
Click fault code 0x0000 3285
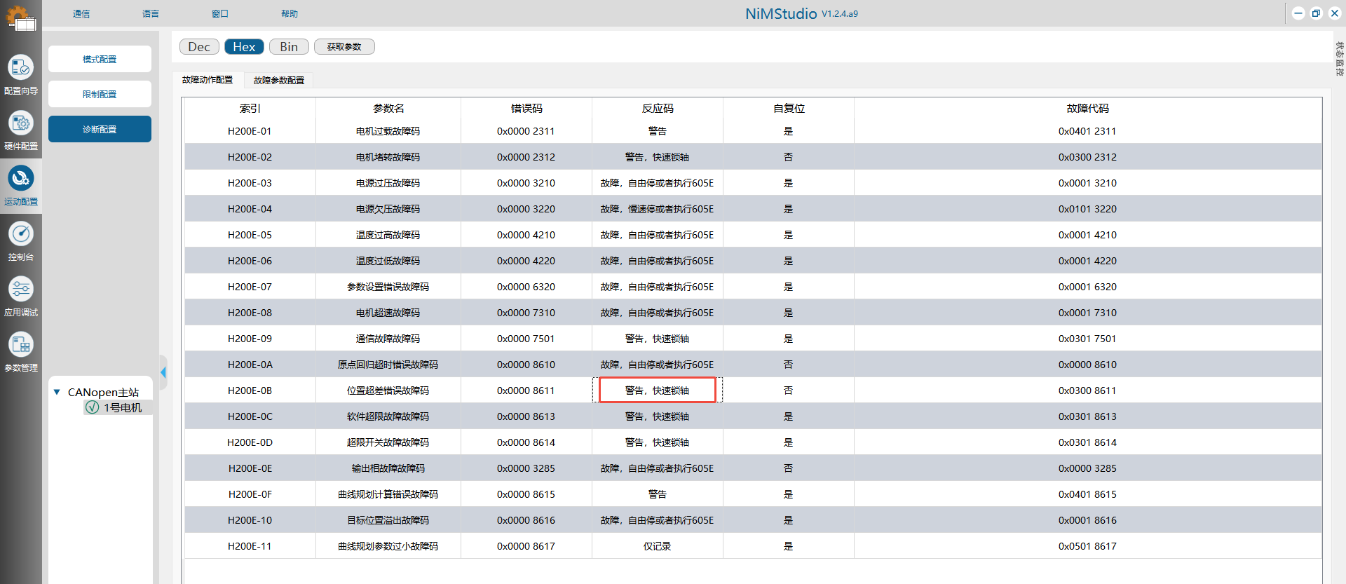click(1088, 468)
